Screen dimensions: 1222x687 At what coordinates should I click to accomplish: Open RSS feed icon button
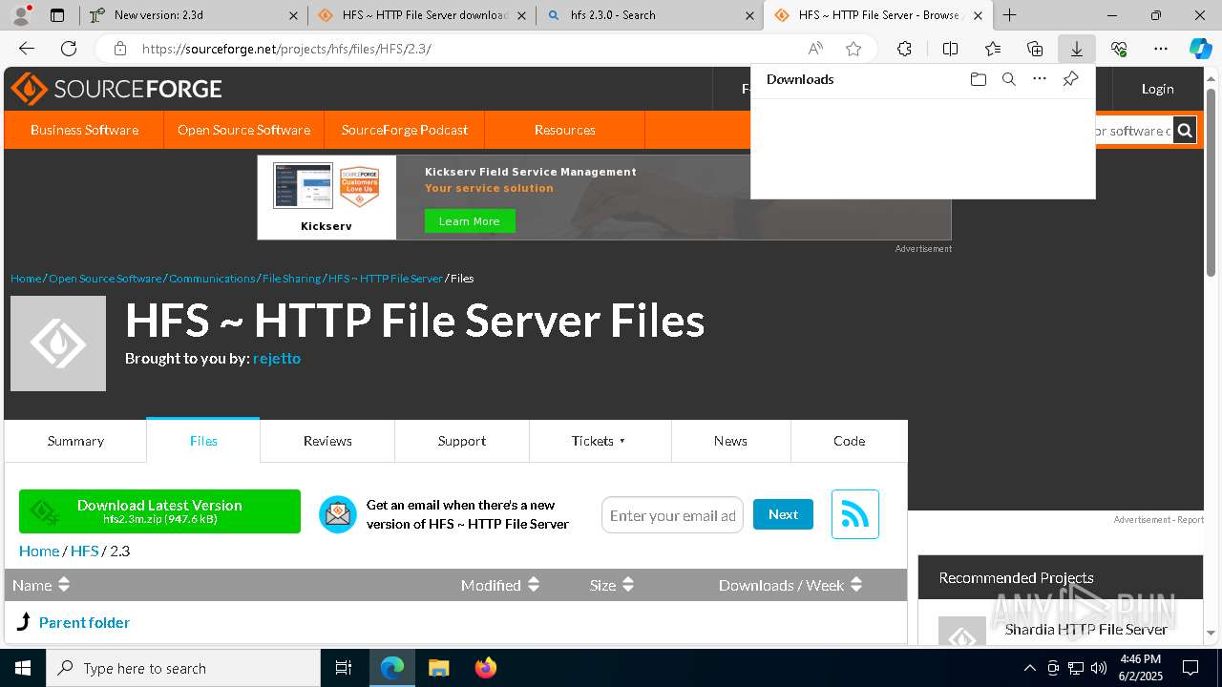pyautogui.click(x=854, y=514)
